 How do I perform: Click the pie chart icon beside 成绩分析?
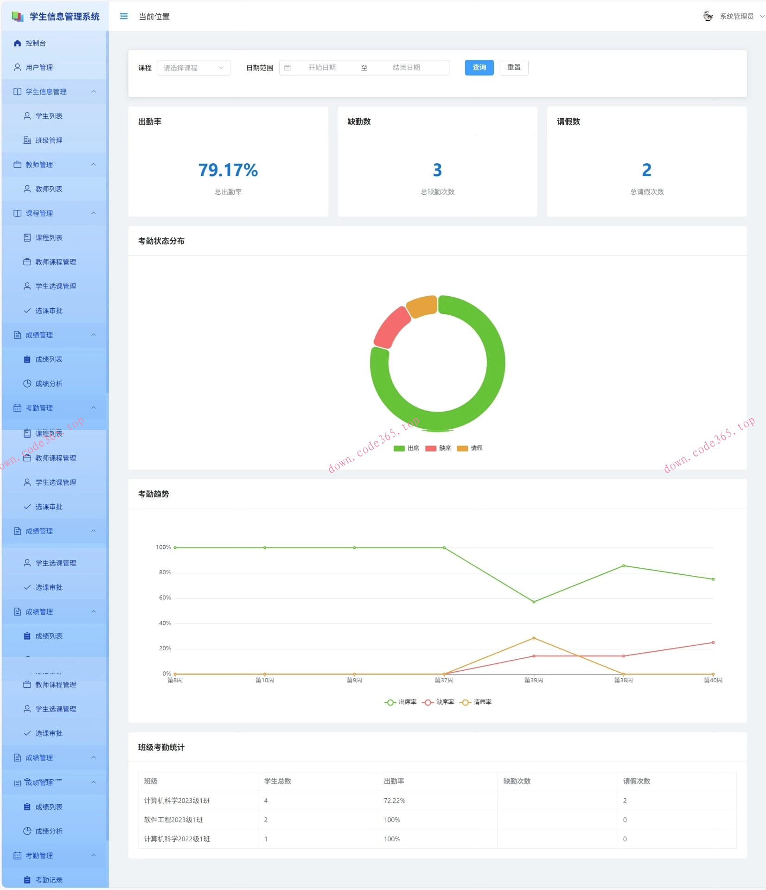pos(27,383)
